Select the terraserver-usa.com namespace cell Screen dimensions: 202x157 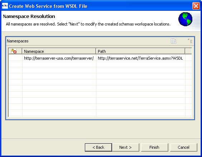(x=59, y=58)
